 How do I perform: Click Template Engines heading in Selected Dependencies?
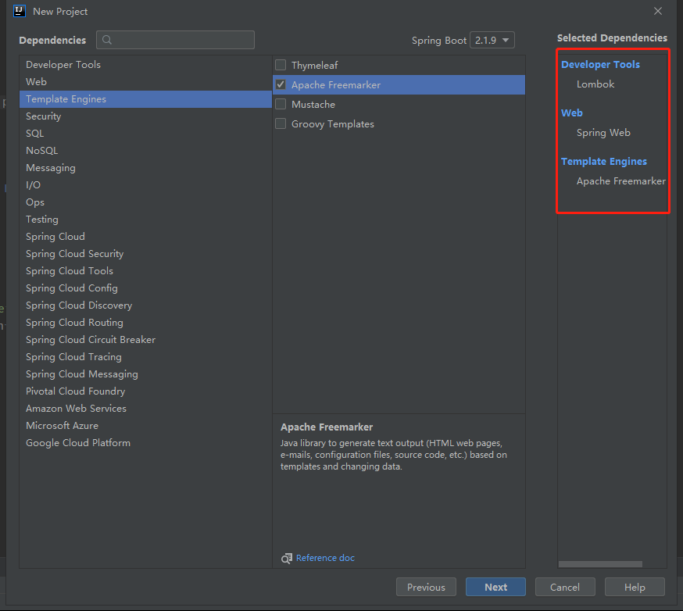tap(604, 161)
